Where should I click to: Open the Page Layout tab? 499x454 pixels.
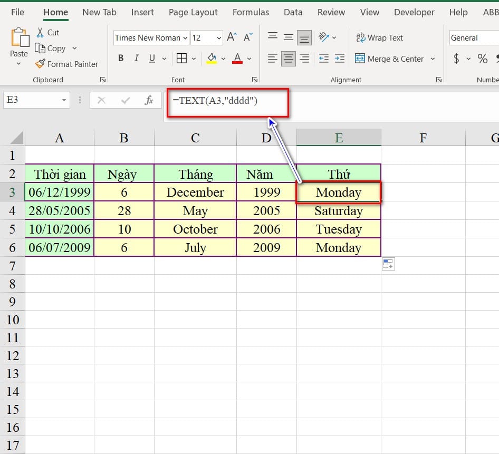[x=193, y=12]
